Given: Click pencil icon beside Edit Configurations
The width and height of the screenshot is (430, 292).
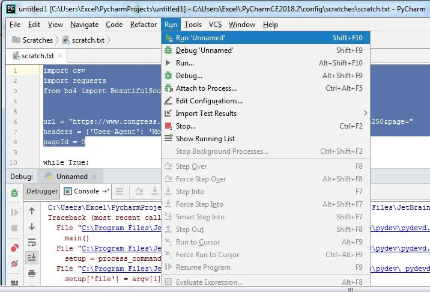Looking at the screenshot, I should coord(168,101).
